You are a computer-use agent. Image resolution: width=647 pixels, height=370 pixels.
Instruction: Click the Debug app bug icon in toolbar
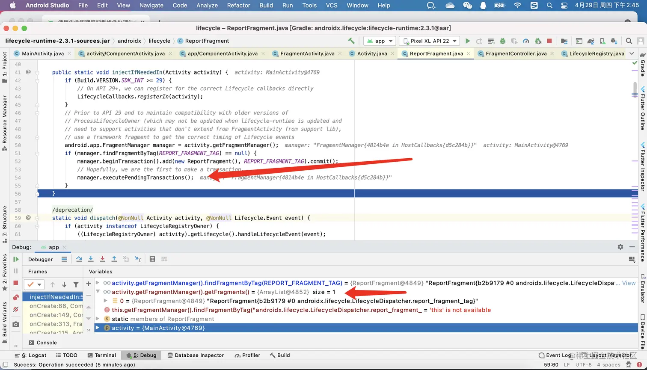point(503,41)
